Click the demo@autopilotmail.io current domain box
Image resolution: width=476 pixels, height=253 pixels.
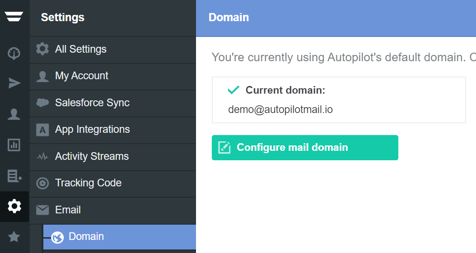339,100
